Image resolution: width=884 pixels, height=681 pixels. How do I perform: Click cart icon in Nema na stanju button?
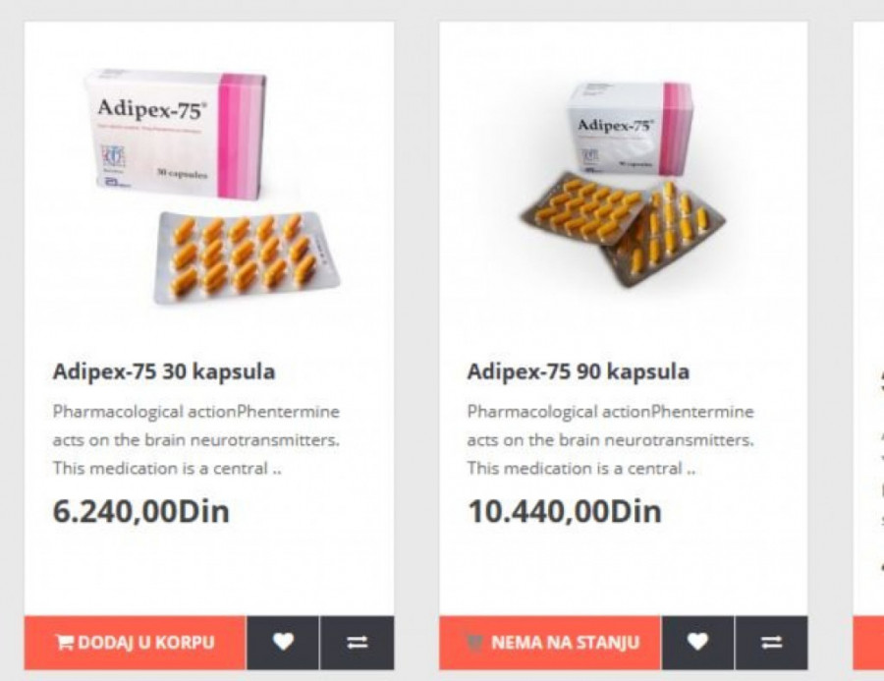coord(475,642)
